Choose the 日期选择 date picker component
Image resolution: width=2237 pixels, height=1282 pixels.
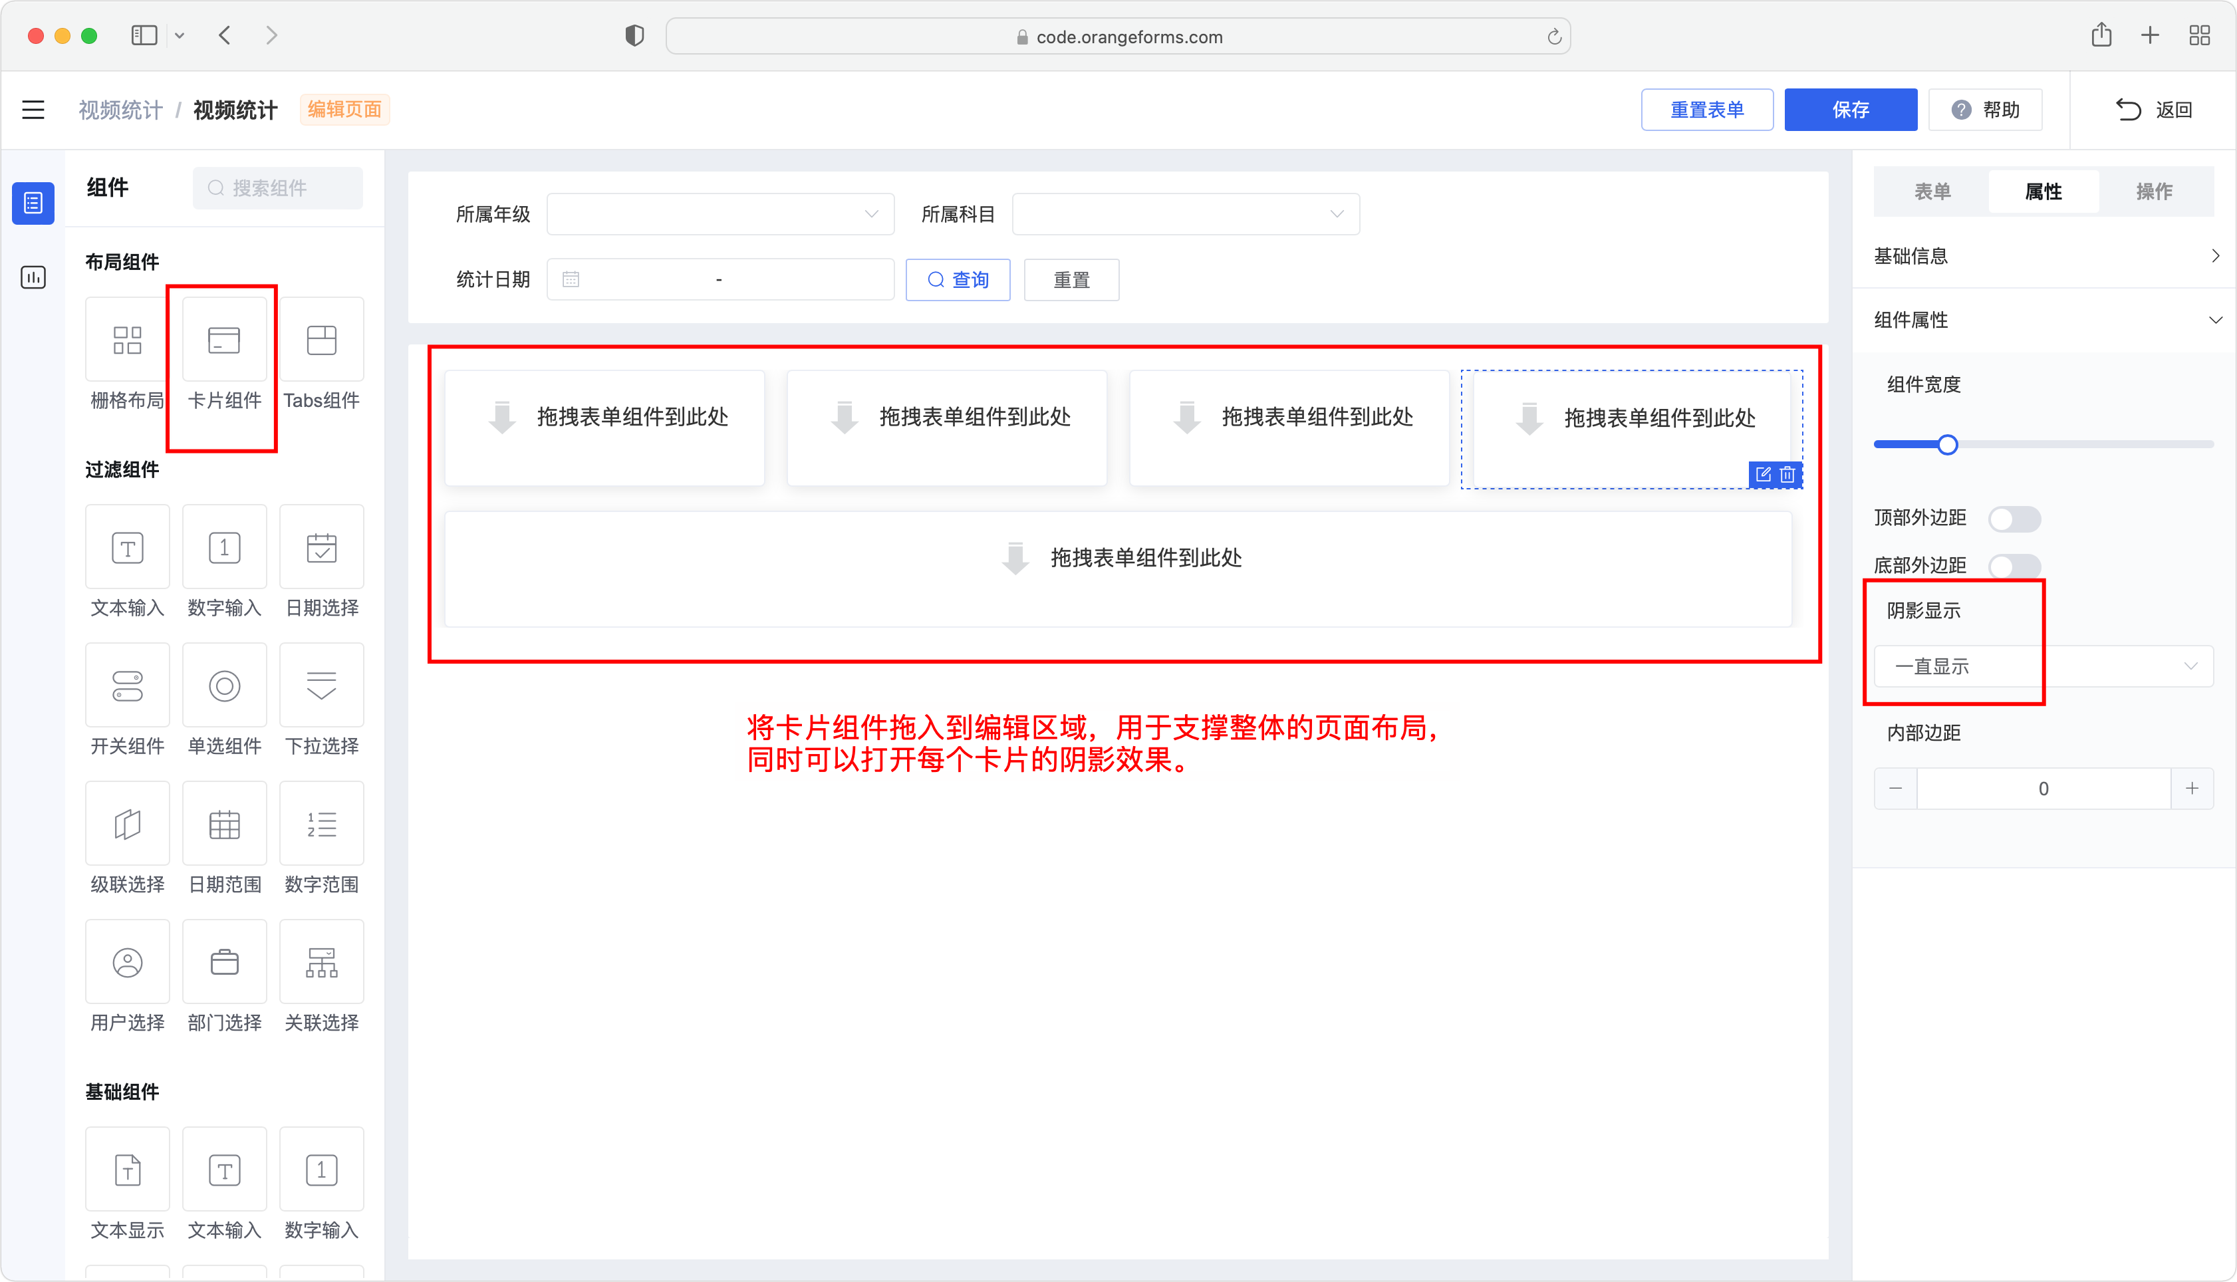(x=321, y=547)
